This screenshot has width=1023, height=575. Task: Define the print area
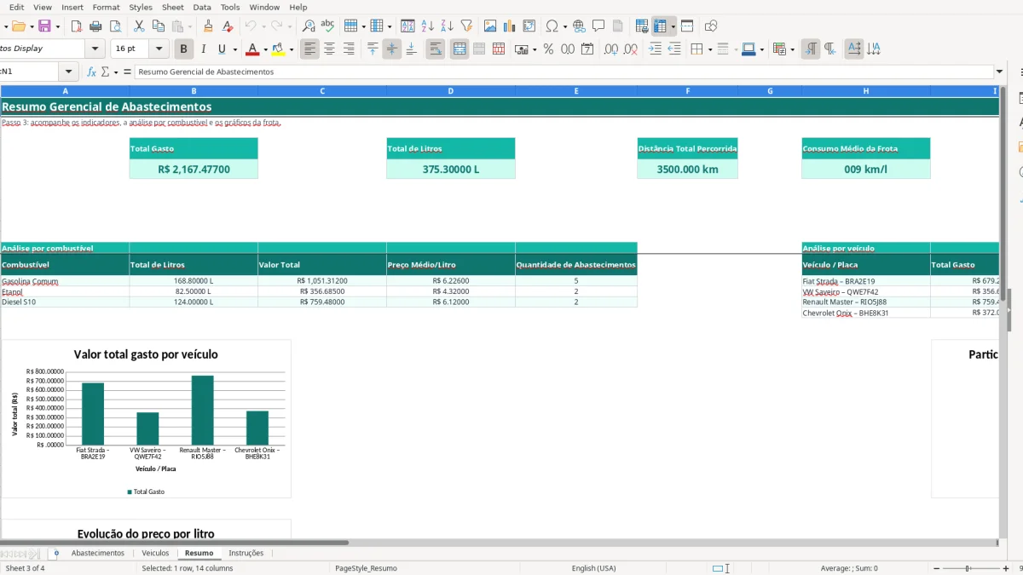point(642,26)
